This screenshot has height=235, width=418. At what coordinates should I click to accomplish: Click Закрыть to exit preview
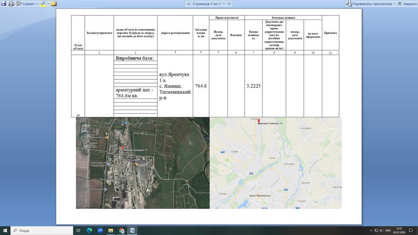click(407, 4)
